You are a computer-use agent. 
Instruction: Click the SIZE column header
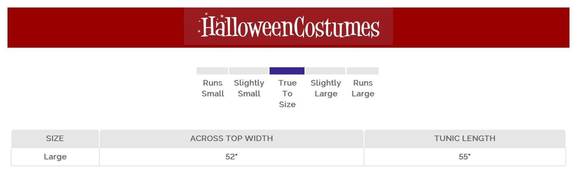pos(55,139)
